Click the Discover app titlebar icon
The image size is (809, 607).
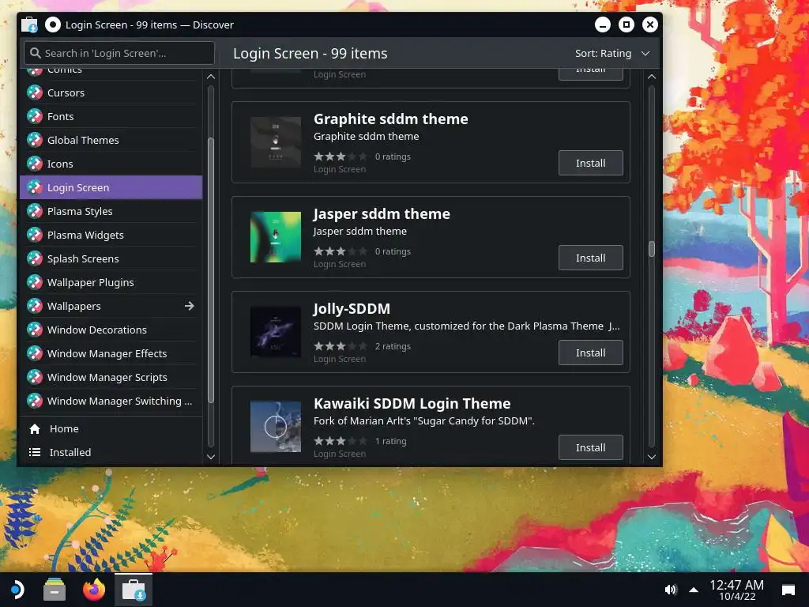pos(30,25)
